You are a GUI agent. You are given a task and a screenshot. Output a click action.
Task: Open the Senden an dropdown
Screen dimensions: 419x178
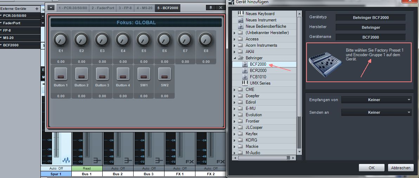376,113
